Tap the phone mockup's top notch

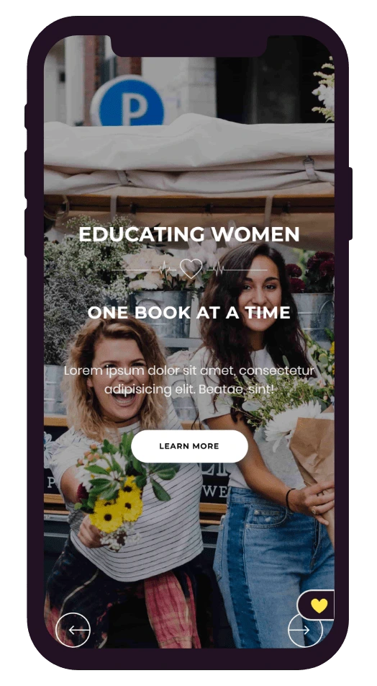point(189,45)
